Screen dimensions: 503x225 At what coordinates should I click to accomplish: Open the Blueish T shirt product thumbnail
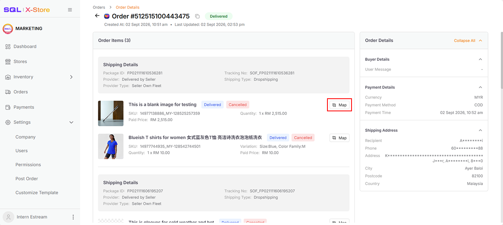pos(111,146)
